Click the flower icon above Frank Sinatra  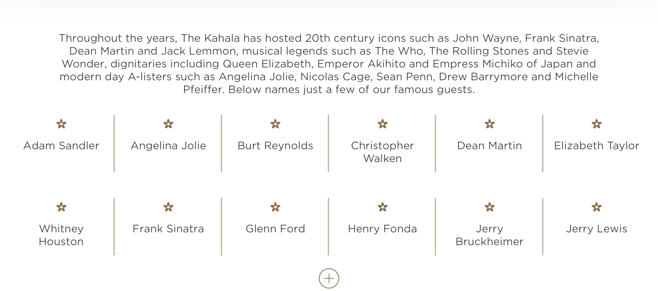[x=168, y=207]
